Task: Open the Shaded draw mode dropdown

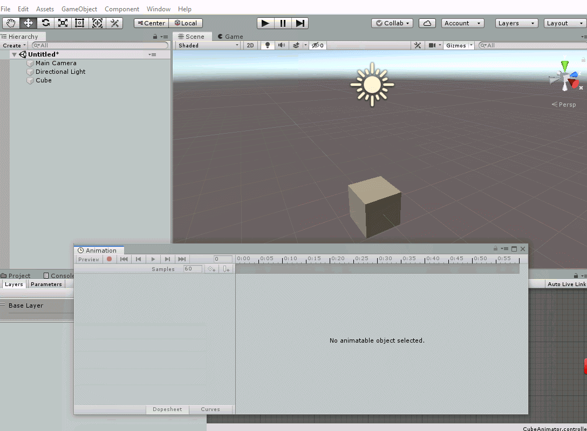Action: (208, 45)
